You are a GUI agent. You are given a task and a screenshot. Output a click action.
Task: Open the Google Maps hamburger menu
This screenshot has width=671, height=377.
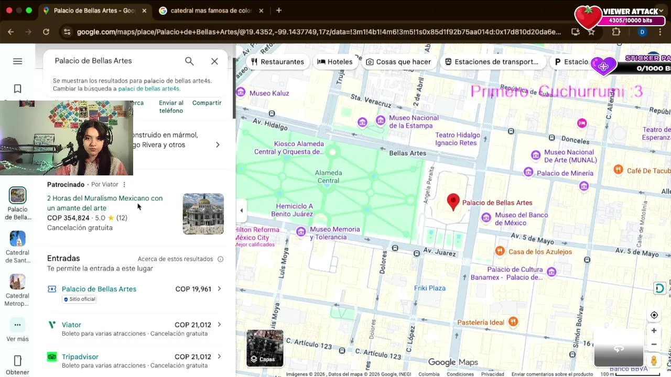17,61
